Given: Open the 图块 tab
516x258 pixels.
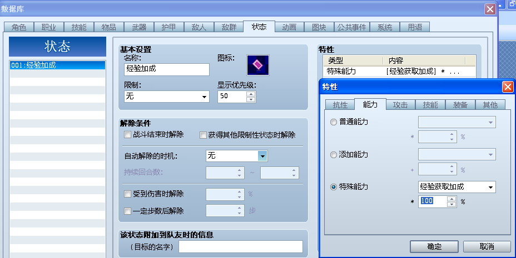Looking at the screenshot, I should pos(319,27).
